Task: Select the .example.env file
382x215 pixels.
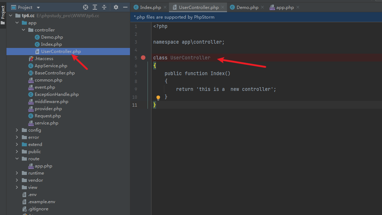Action: pyautogui.click(x=42, y=202)
